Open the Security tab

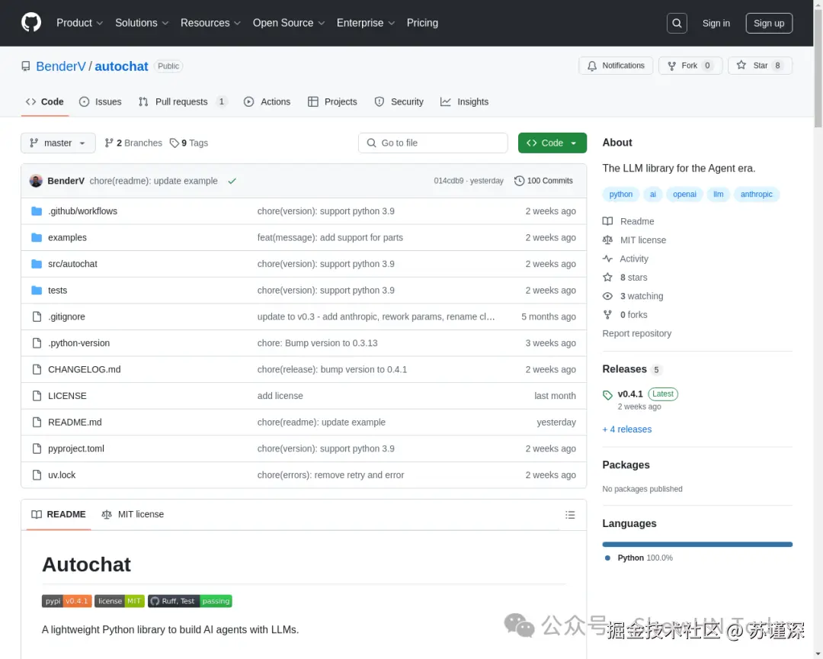click(x=399, y=102)
